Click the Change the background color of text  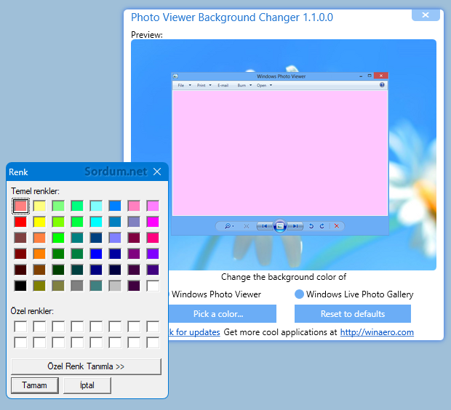click(x=284, y=277)
